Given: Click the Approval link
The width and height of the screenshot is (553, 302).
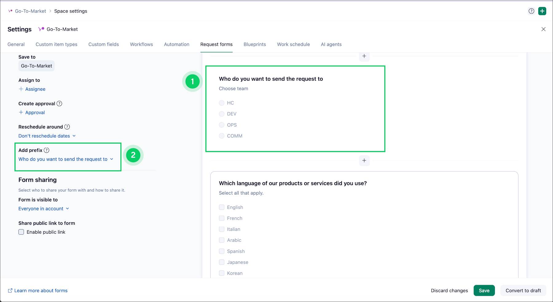Looking at the screenshot, I should (35, 112).
